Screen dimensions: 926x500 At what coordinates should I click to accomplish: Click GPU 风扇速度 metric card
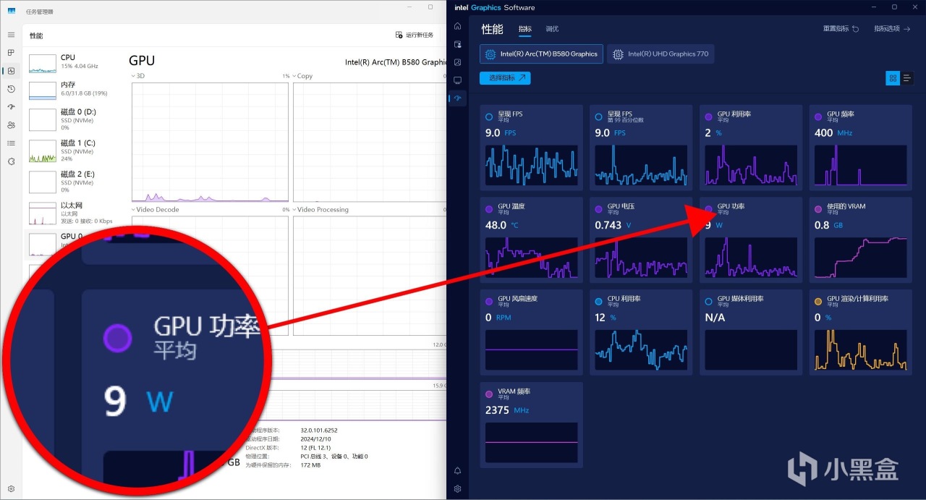(x=531, y=332)
